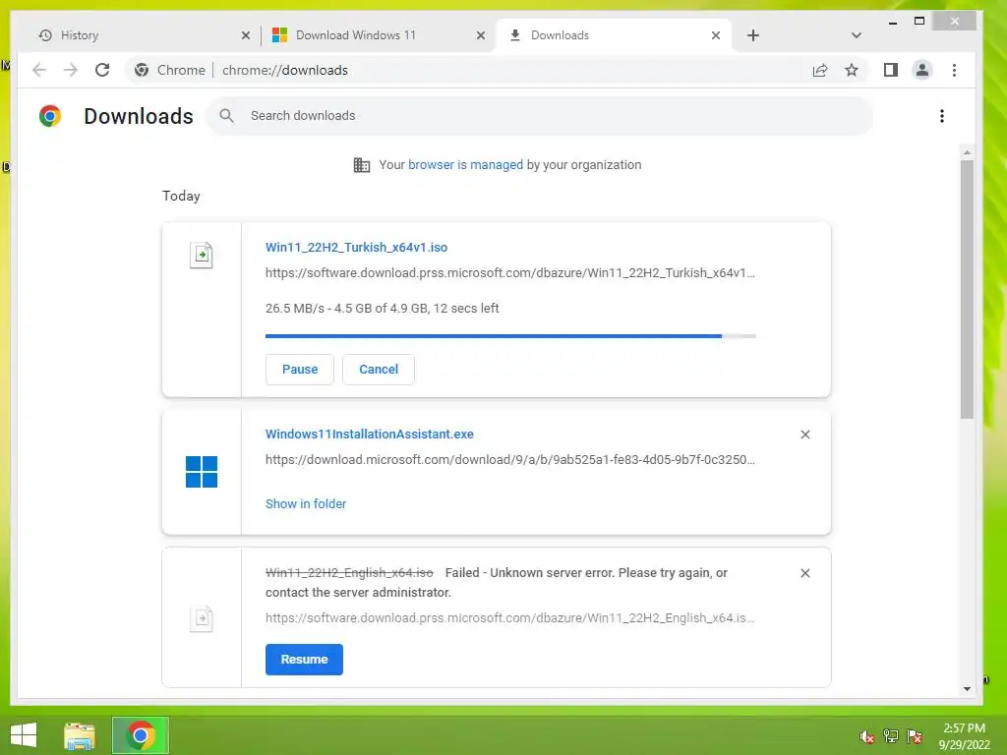Reload the downloads page

[102, 70]
